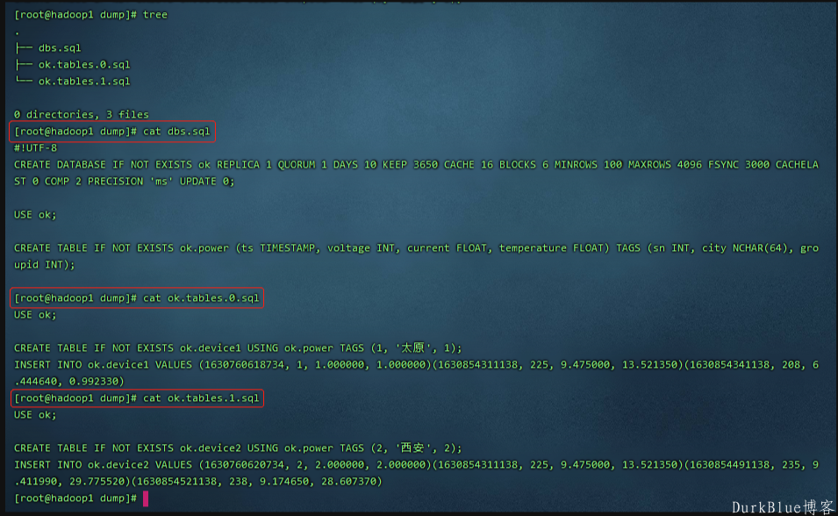Click the CREATE DATABASE IF NOT EXISTS statement
838x516 pixels.
click(416, 173)
